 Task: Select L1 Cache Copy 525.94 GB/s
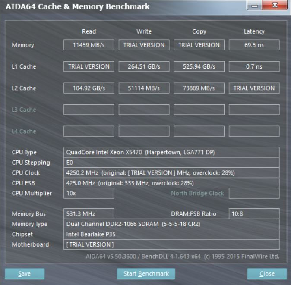point(199,66)
